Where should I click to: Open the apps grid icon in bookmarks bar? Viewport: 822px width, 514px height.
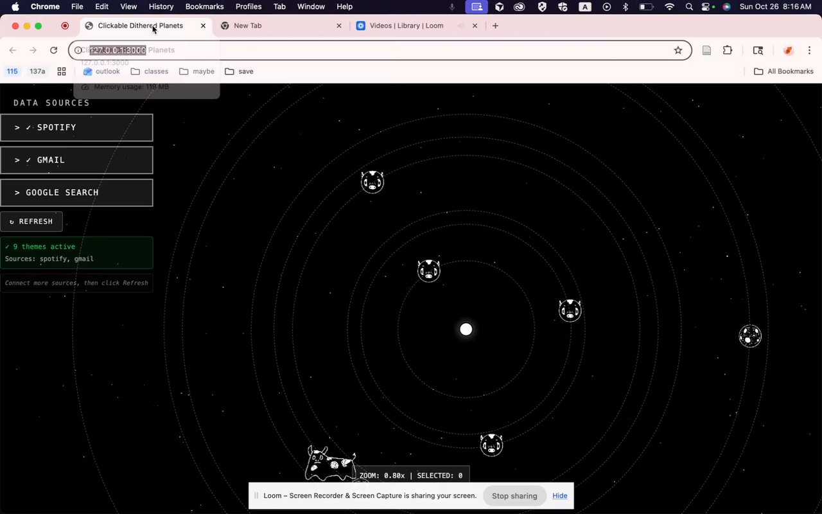62,71
